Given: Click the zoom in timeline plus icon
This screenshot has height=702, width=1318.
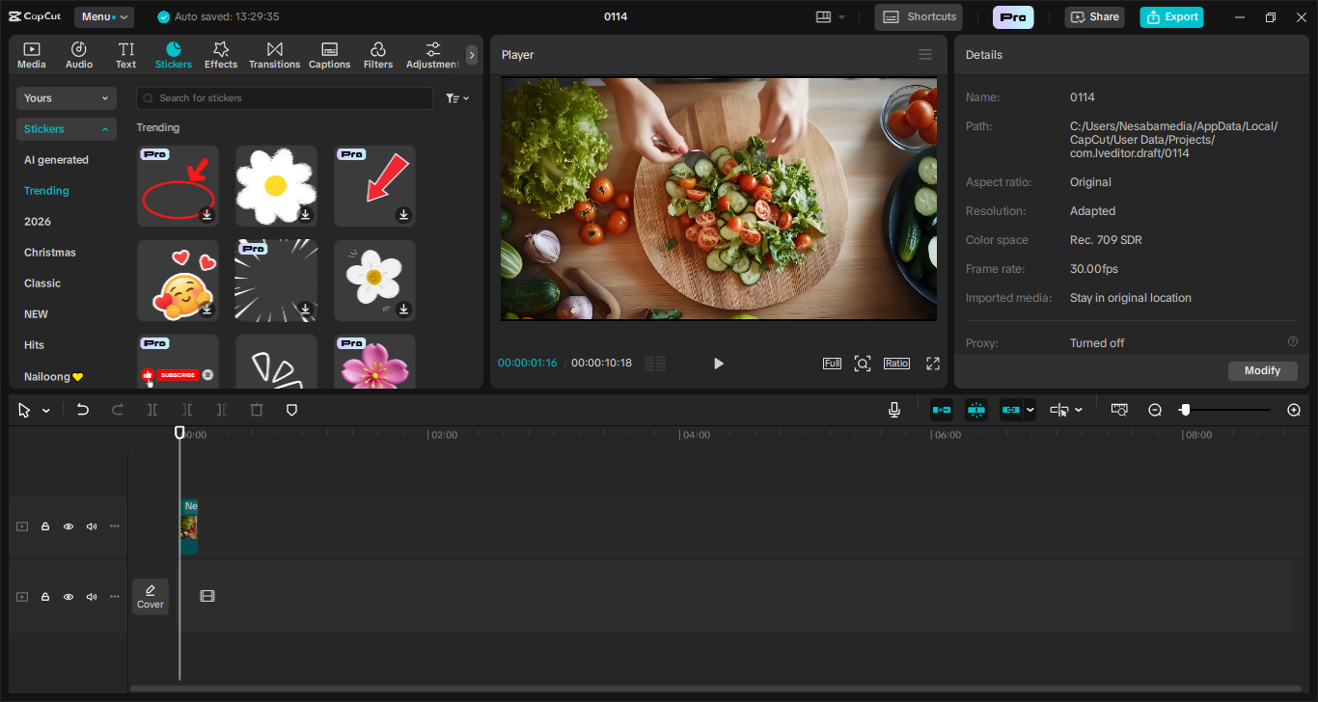Looking at the screenshot, I should coord(1294,410).
